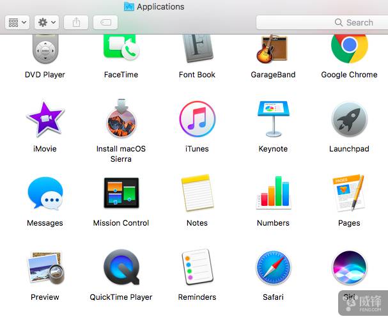
Task: Click the "iTunes" label
Action: pyautogui.click(x=197, y=149)
